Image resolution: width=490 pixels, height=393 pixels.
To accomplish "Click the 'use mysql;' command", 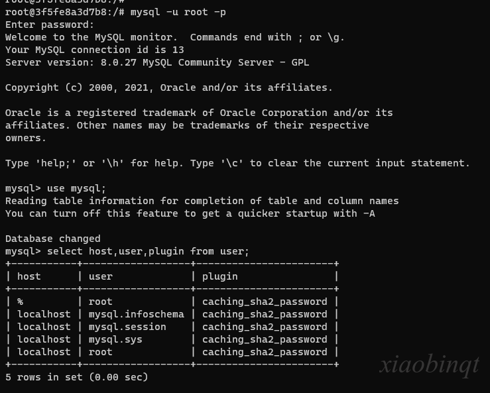I will coord(76,188).
